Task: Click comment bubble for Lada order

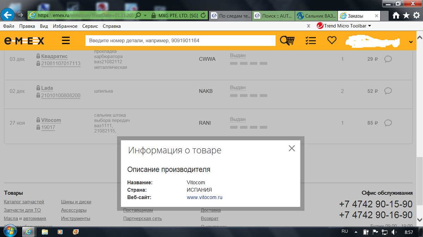Action: pos(388,91)
